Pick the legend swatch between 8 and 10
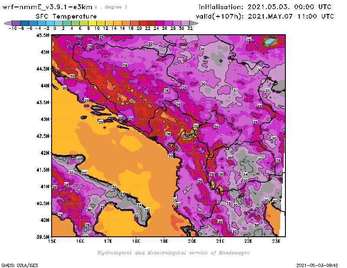This screenshot has width=347, height=268. tap(92, 23)
